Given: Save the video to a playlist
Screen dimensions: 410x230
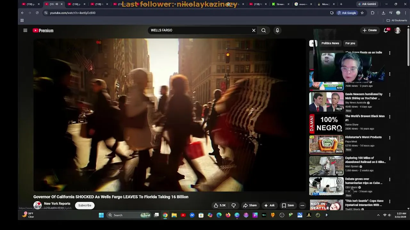Looking at the screenshot, I should pos(288,205).
